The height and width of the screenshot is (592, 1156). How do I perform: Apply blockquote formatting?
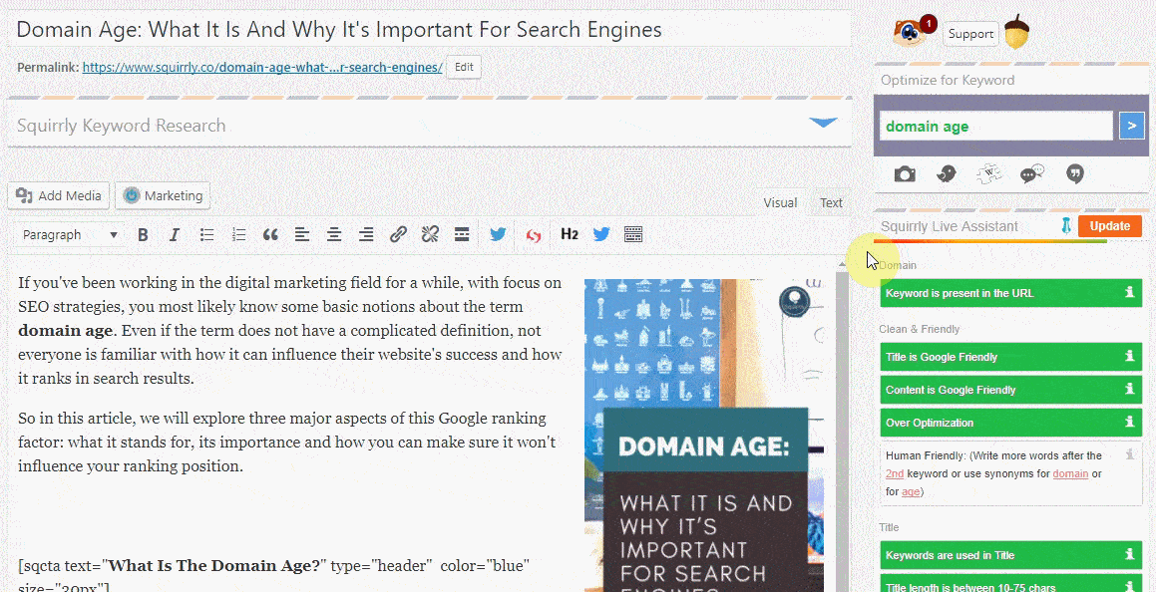(x=270, y=235)
